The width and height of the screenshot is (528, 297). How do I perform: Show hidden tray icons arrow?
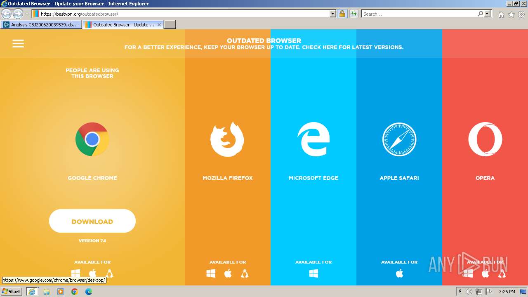click(460, 292)
